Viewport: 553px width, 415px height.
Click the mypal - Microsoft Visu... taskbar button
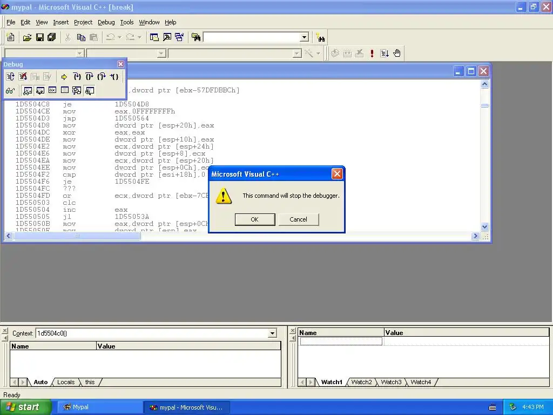coord(187,407)
